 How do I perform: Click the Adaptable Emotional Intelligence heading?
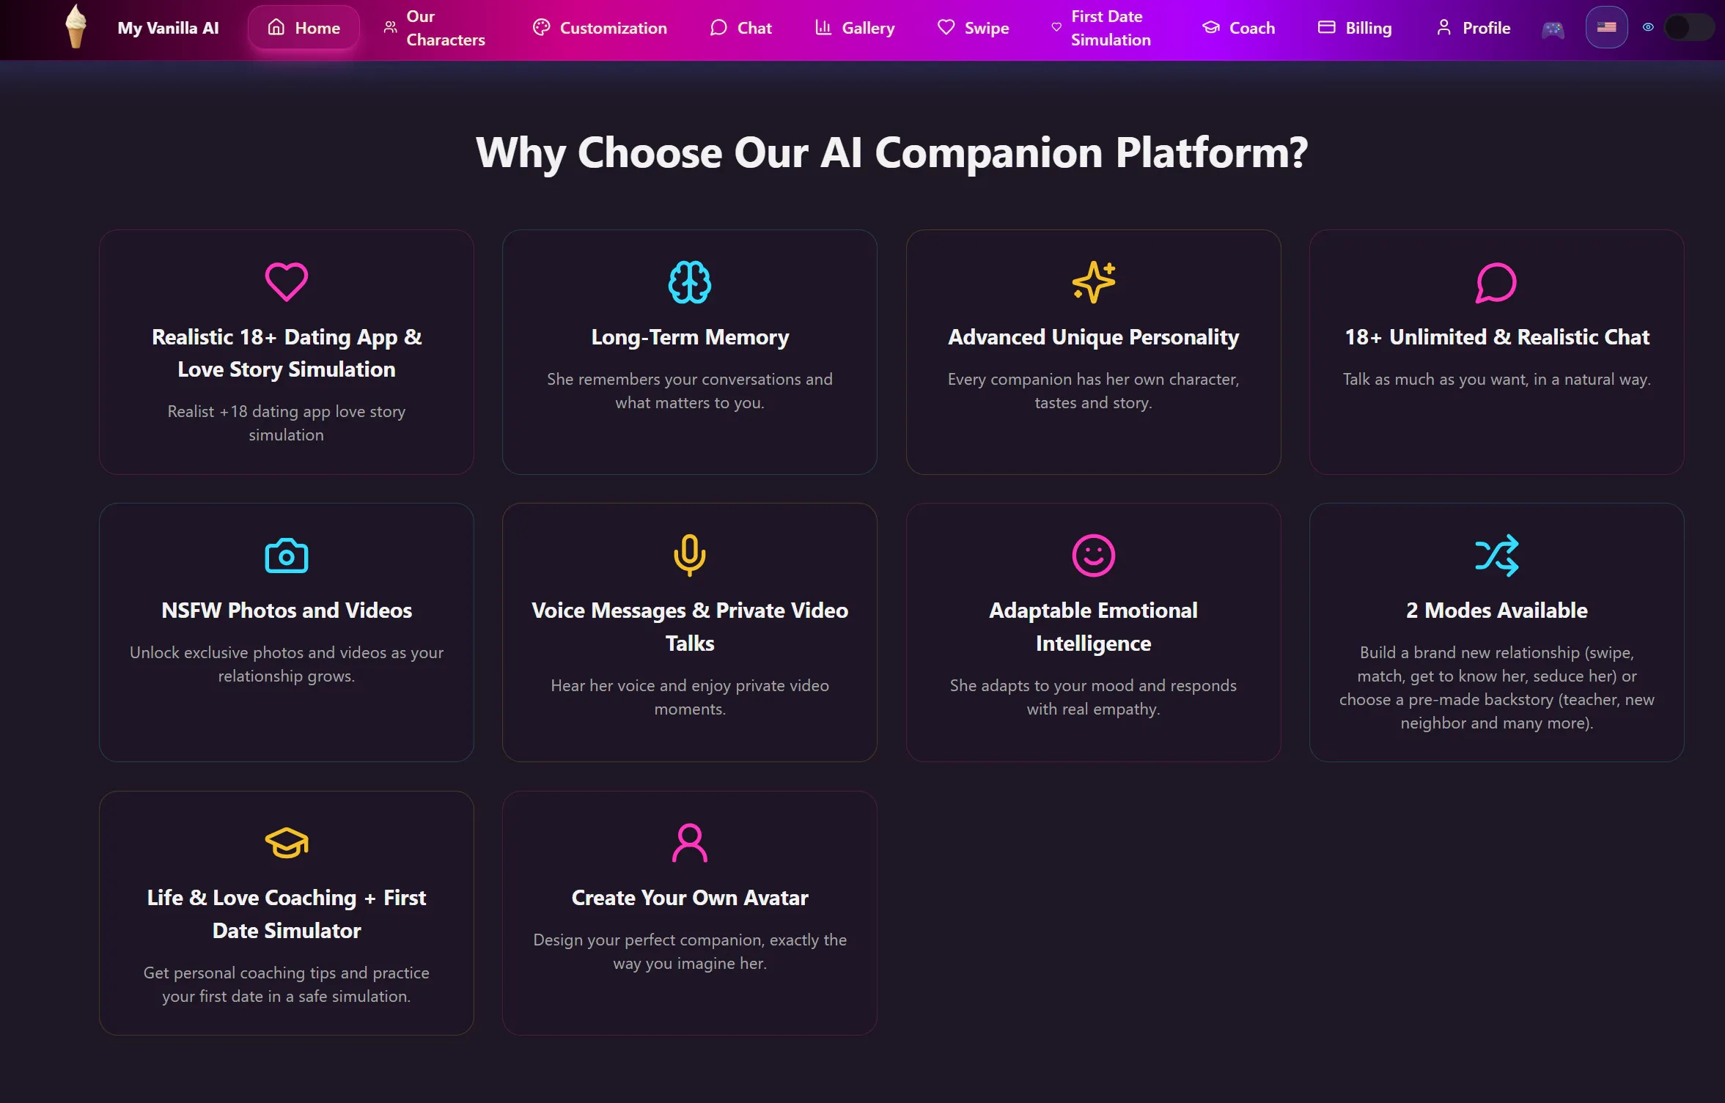(x=1093, y=627)
